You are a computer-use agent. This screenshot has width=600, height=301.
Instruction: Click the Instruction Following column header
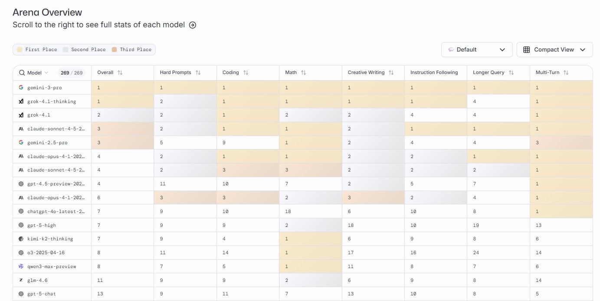tap(434, 73)
